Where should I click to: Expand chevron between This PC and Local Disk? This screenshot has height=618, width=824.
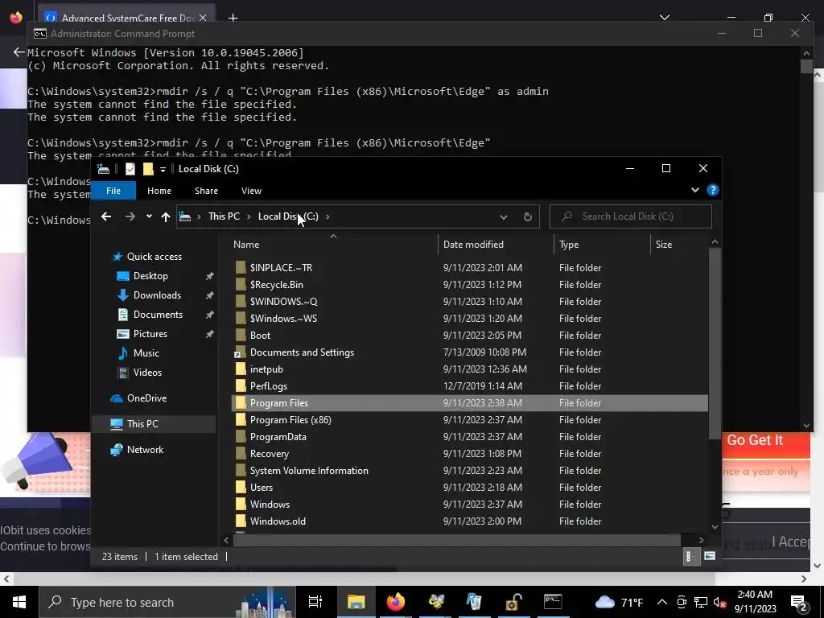pos(249,216)
